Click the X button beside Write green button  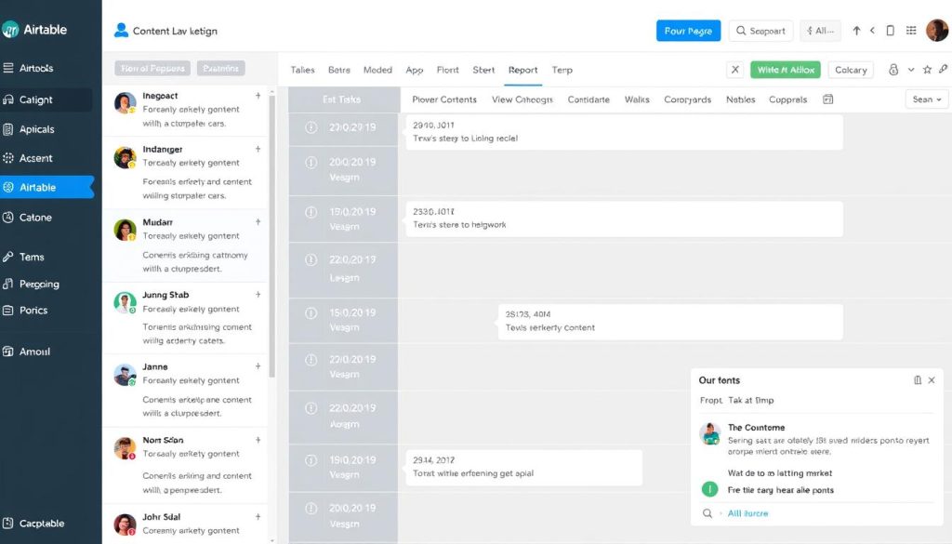[x=734, y=70]
